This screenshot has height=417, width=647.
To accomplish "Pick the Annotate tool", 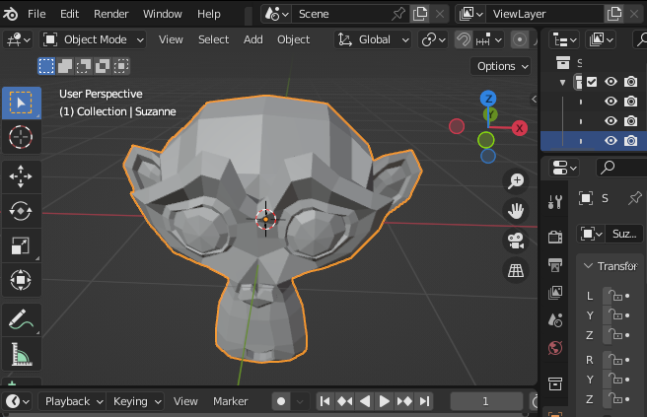I will point(21,318).
